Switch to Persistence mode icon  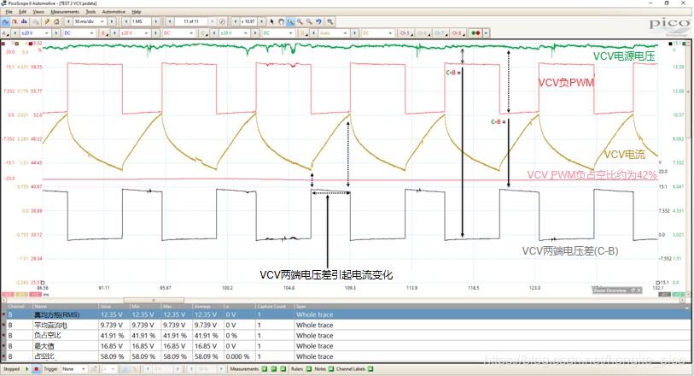(x=15, y=21)
